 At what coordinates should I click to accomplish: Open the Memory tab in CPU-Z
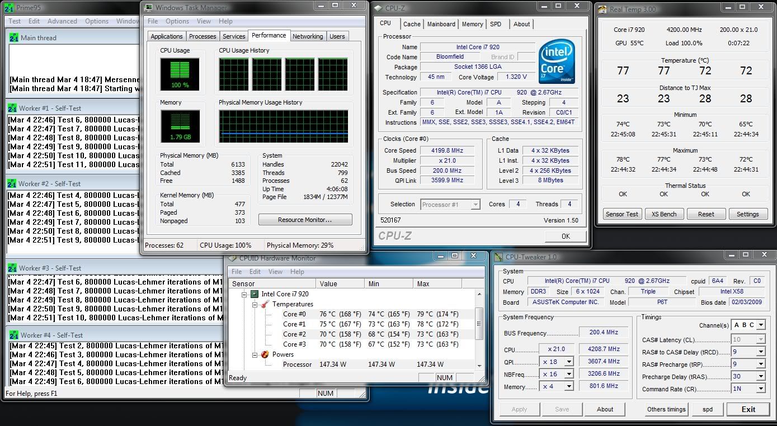click(472, 24)
